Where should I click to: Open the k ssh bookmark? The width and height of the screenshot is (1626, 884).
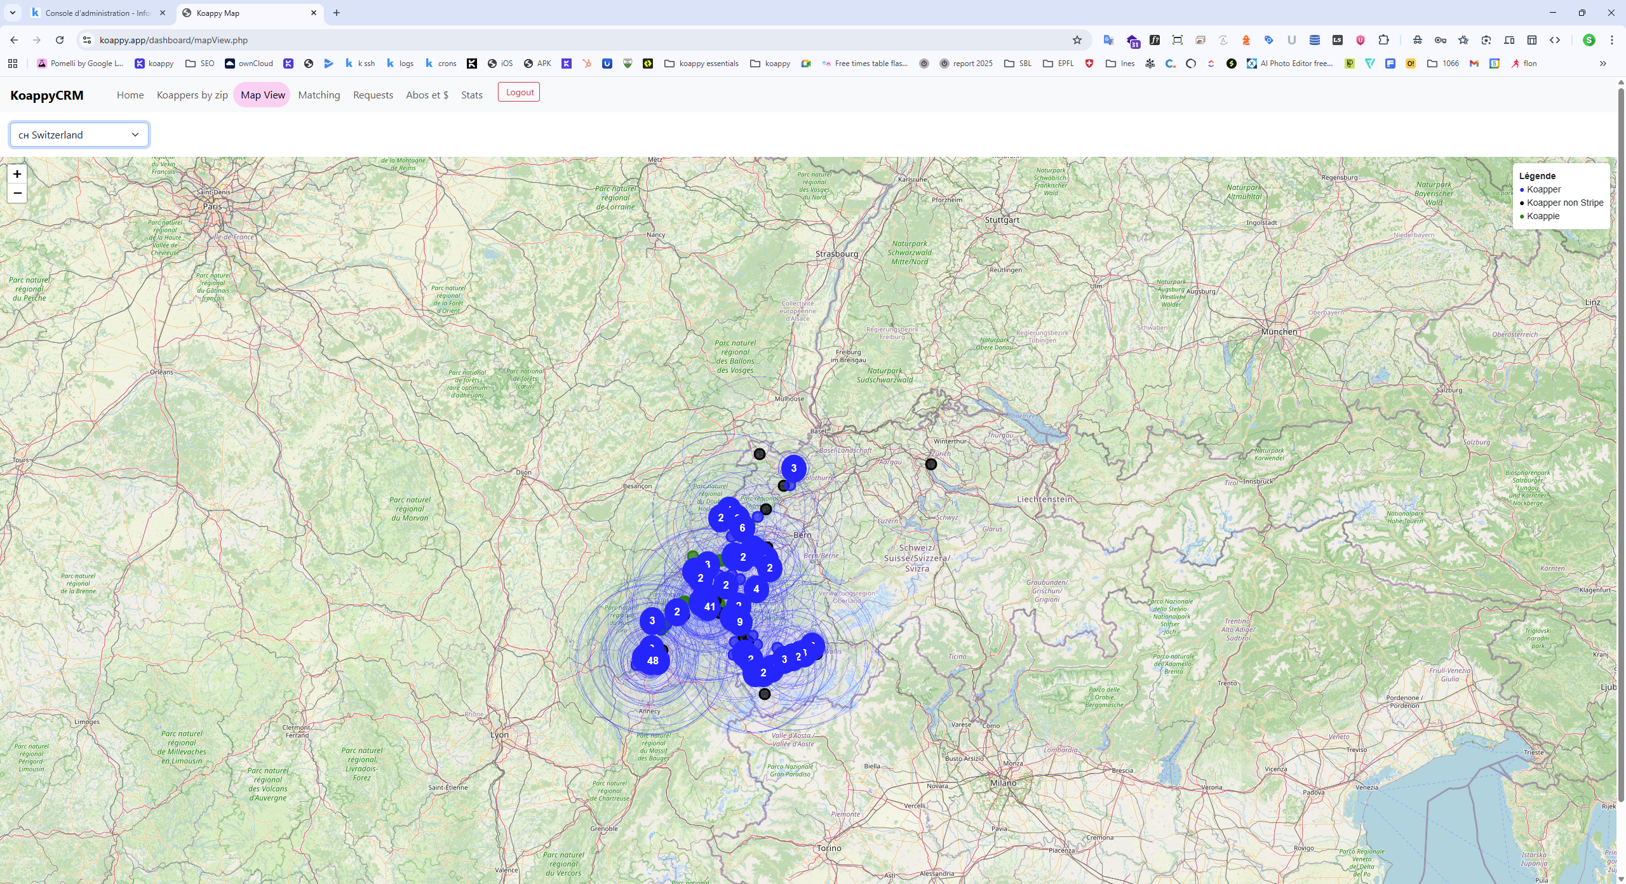click(x=360, y=64)
